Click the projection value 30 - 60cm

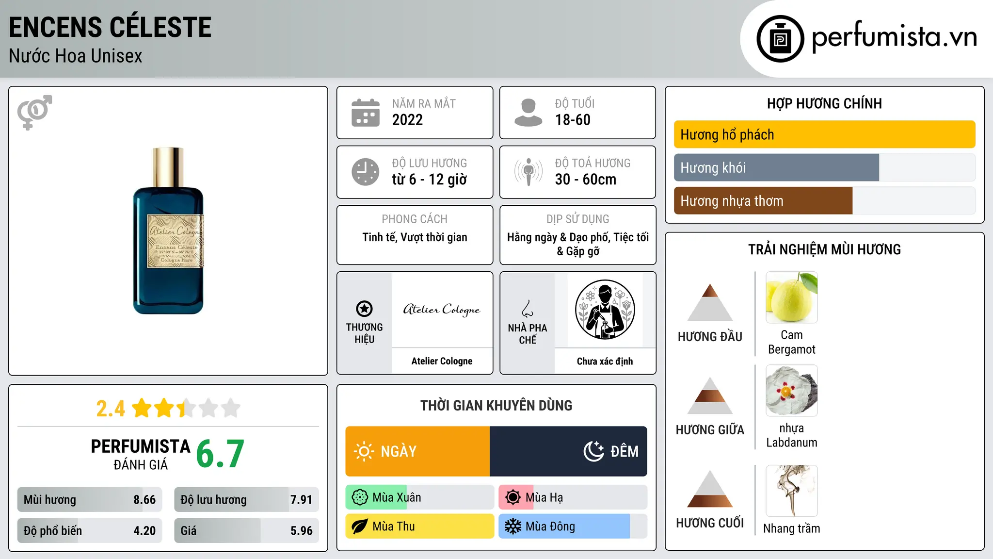[586, 180]
